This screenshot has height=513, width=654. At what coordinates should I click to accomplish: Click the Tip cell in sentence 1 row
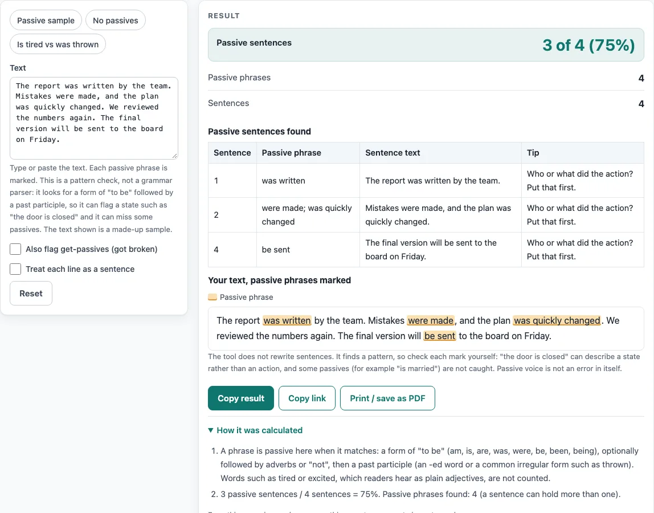pos(582,181)
